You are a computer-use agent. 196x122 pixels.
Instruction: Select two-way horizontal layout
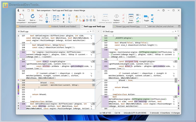55,20
